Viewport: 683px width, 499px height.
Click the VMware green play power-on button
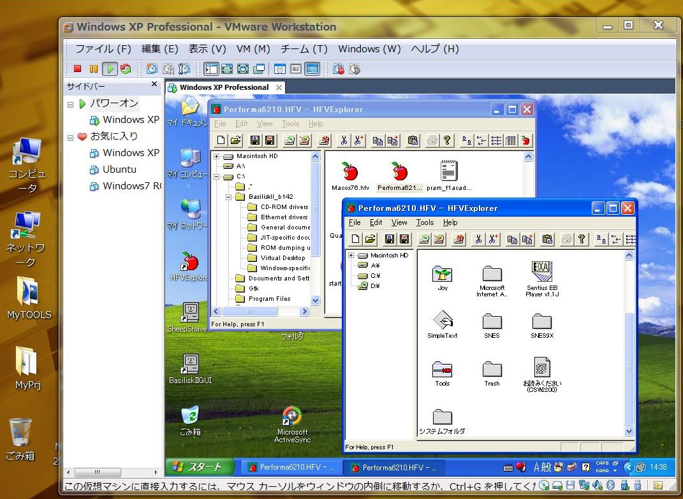click(110, 69)
